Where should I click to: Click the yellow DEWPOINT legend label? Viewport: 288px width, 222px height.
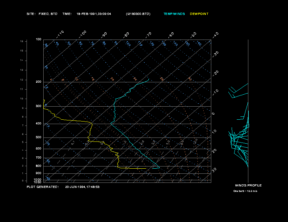tap(199, 14)
